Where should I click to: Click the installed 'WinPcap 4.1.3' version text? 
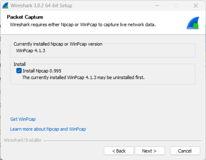click(x=31, y=51)
